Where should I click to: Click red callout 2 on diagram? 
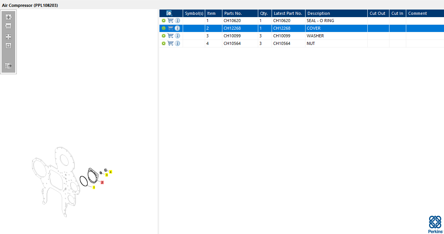pyautogui.click(x=102, y=183)
